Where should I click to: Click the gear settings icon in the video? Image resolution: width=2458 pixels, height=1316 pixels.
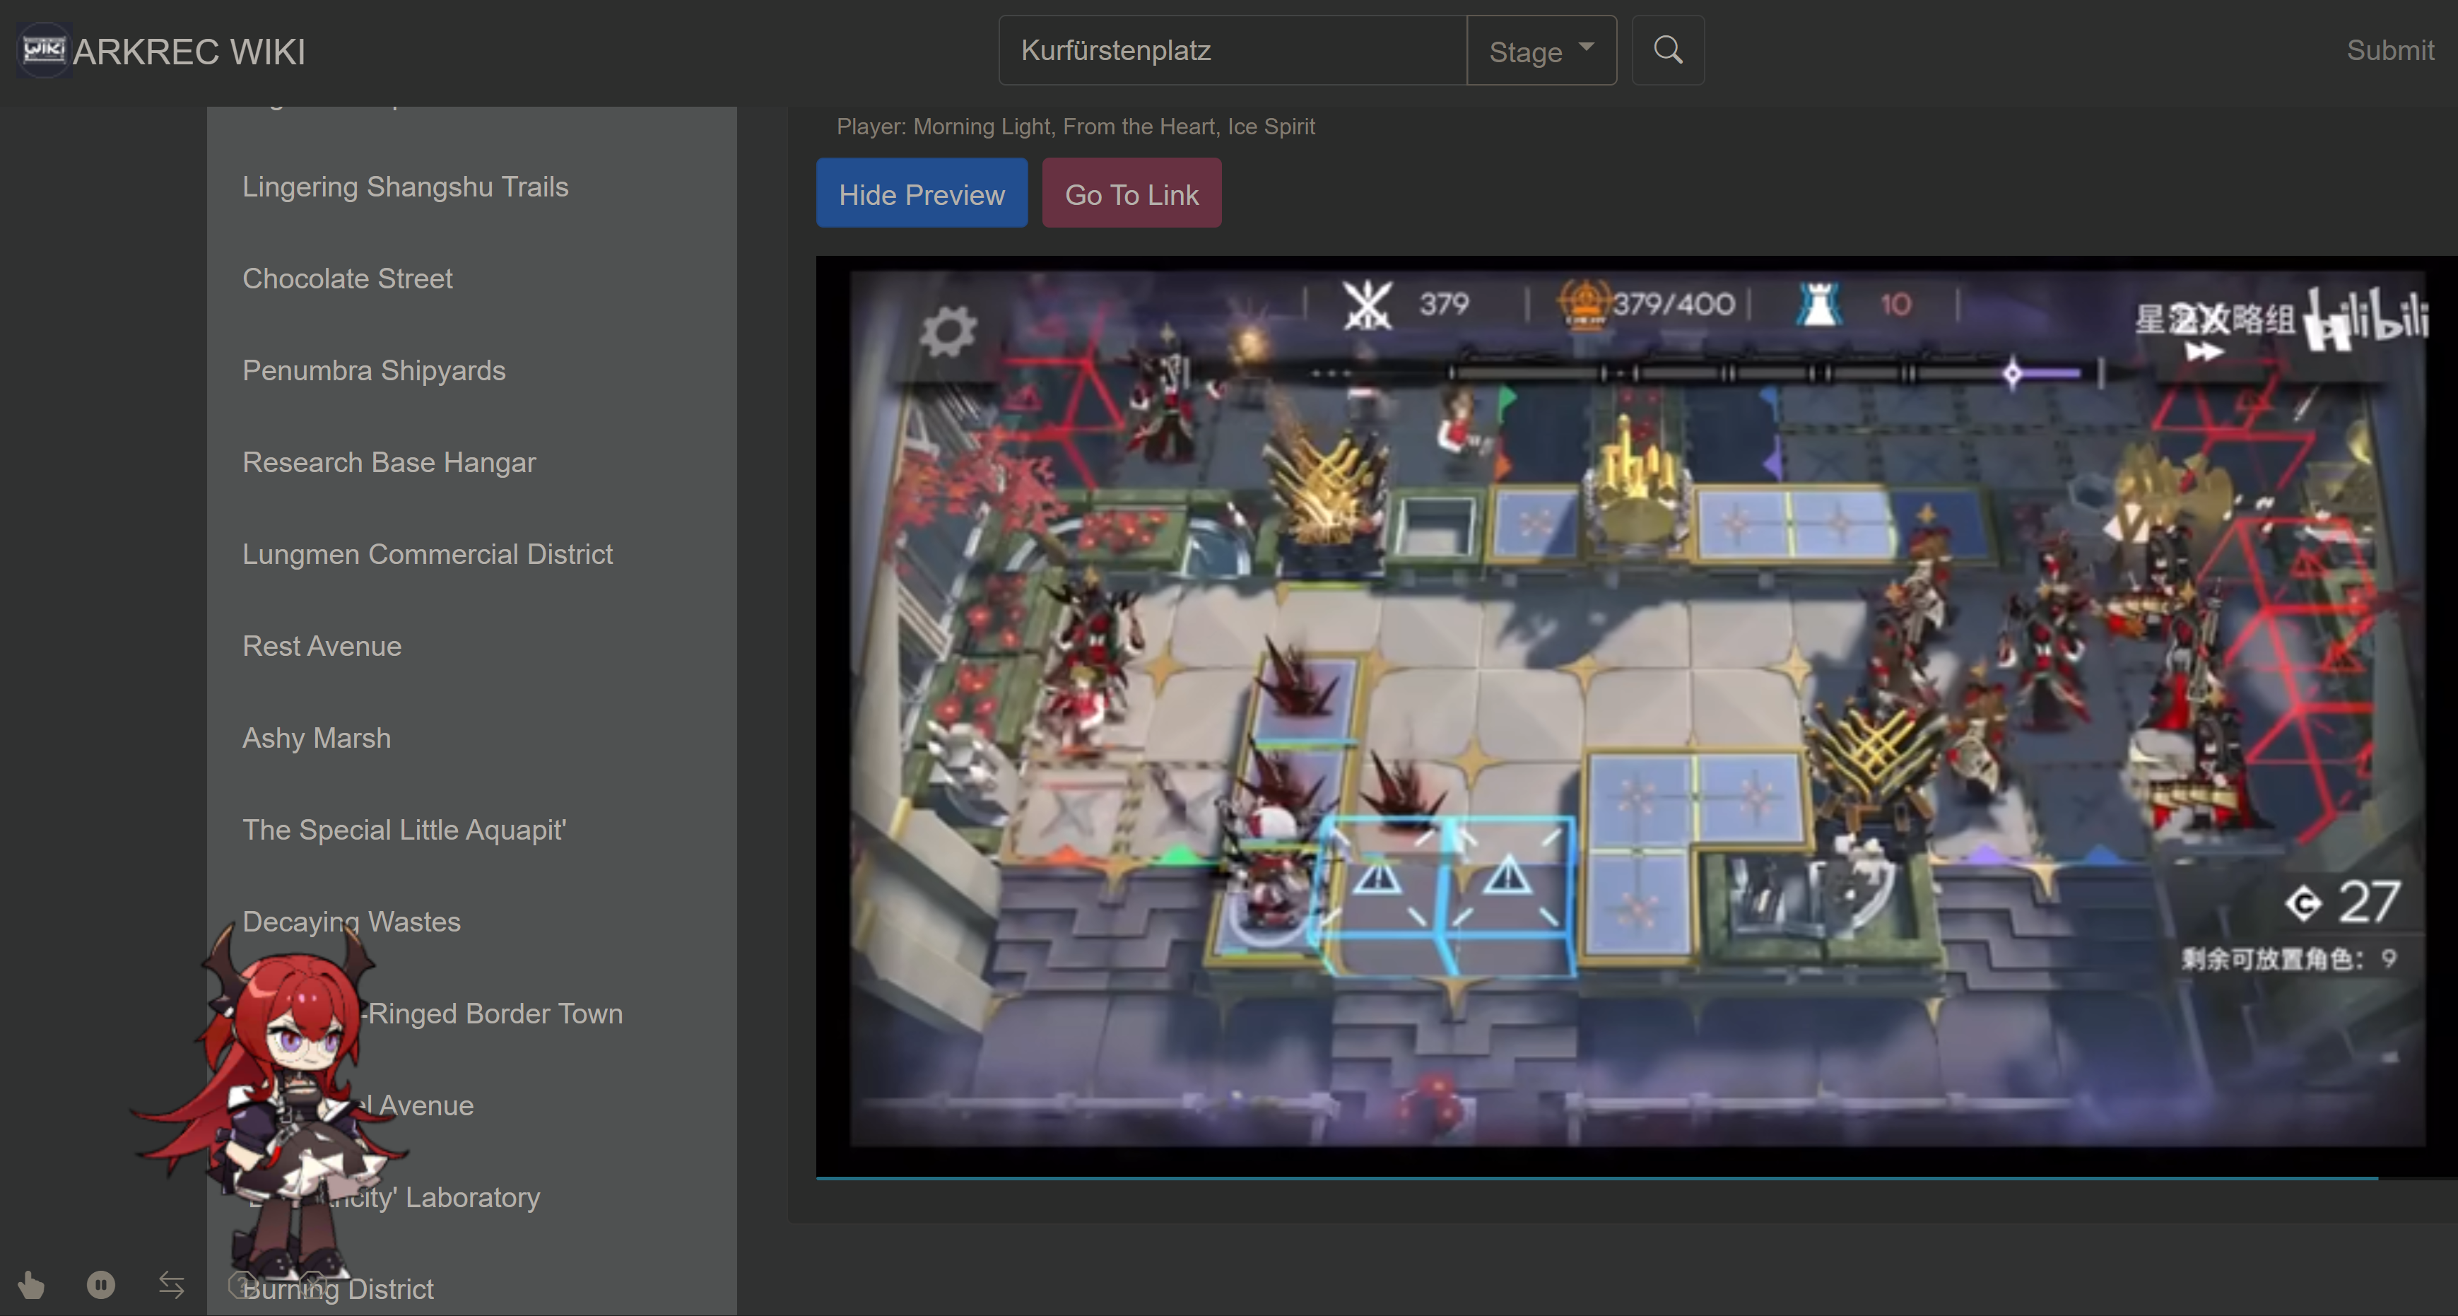946,331
